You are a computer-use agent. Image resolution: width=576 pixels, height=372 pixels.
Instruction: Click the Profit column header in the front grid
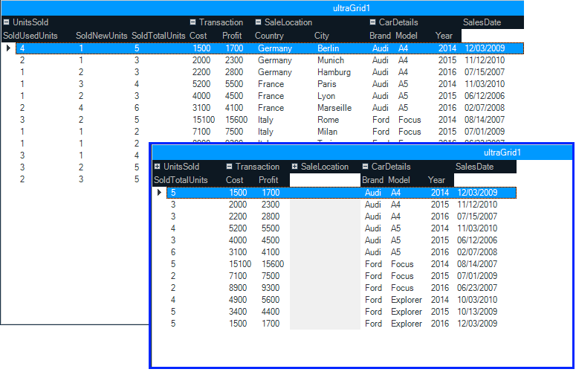pos(268,180)
